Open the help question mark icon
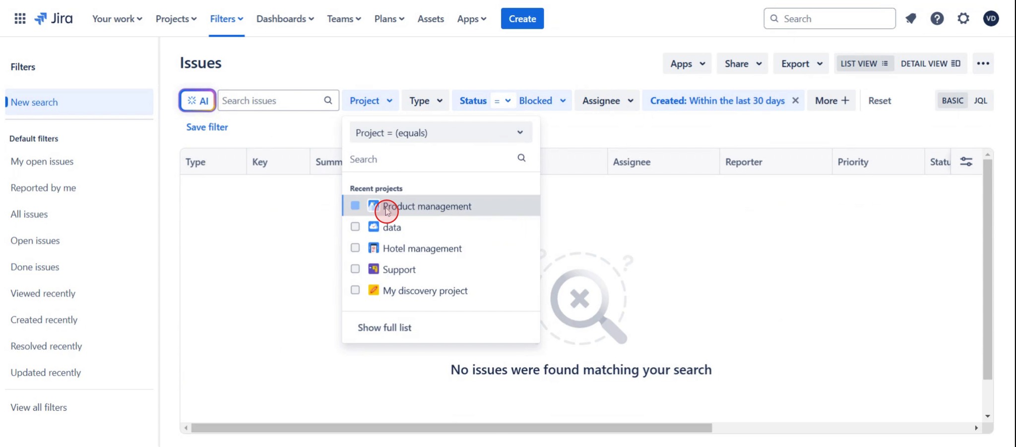 point(937,18)
